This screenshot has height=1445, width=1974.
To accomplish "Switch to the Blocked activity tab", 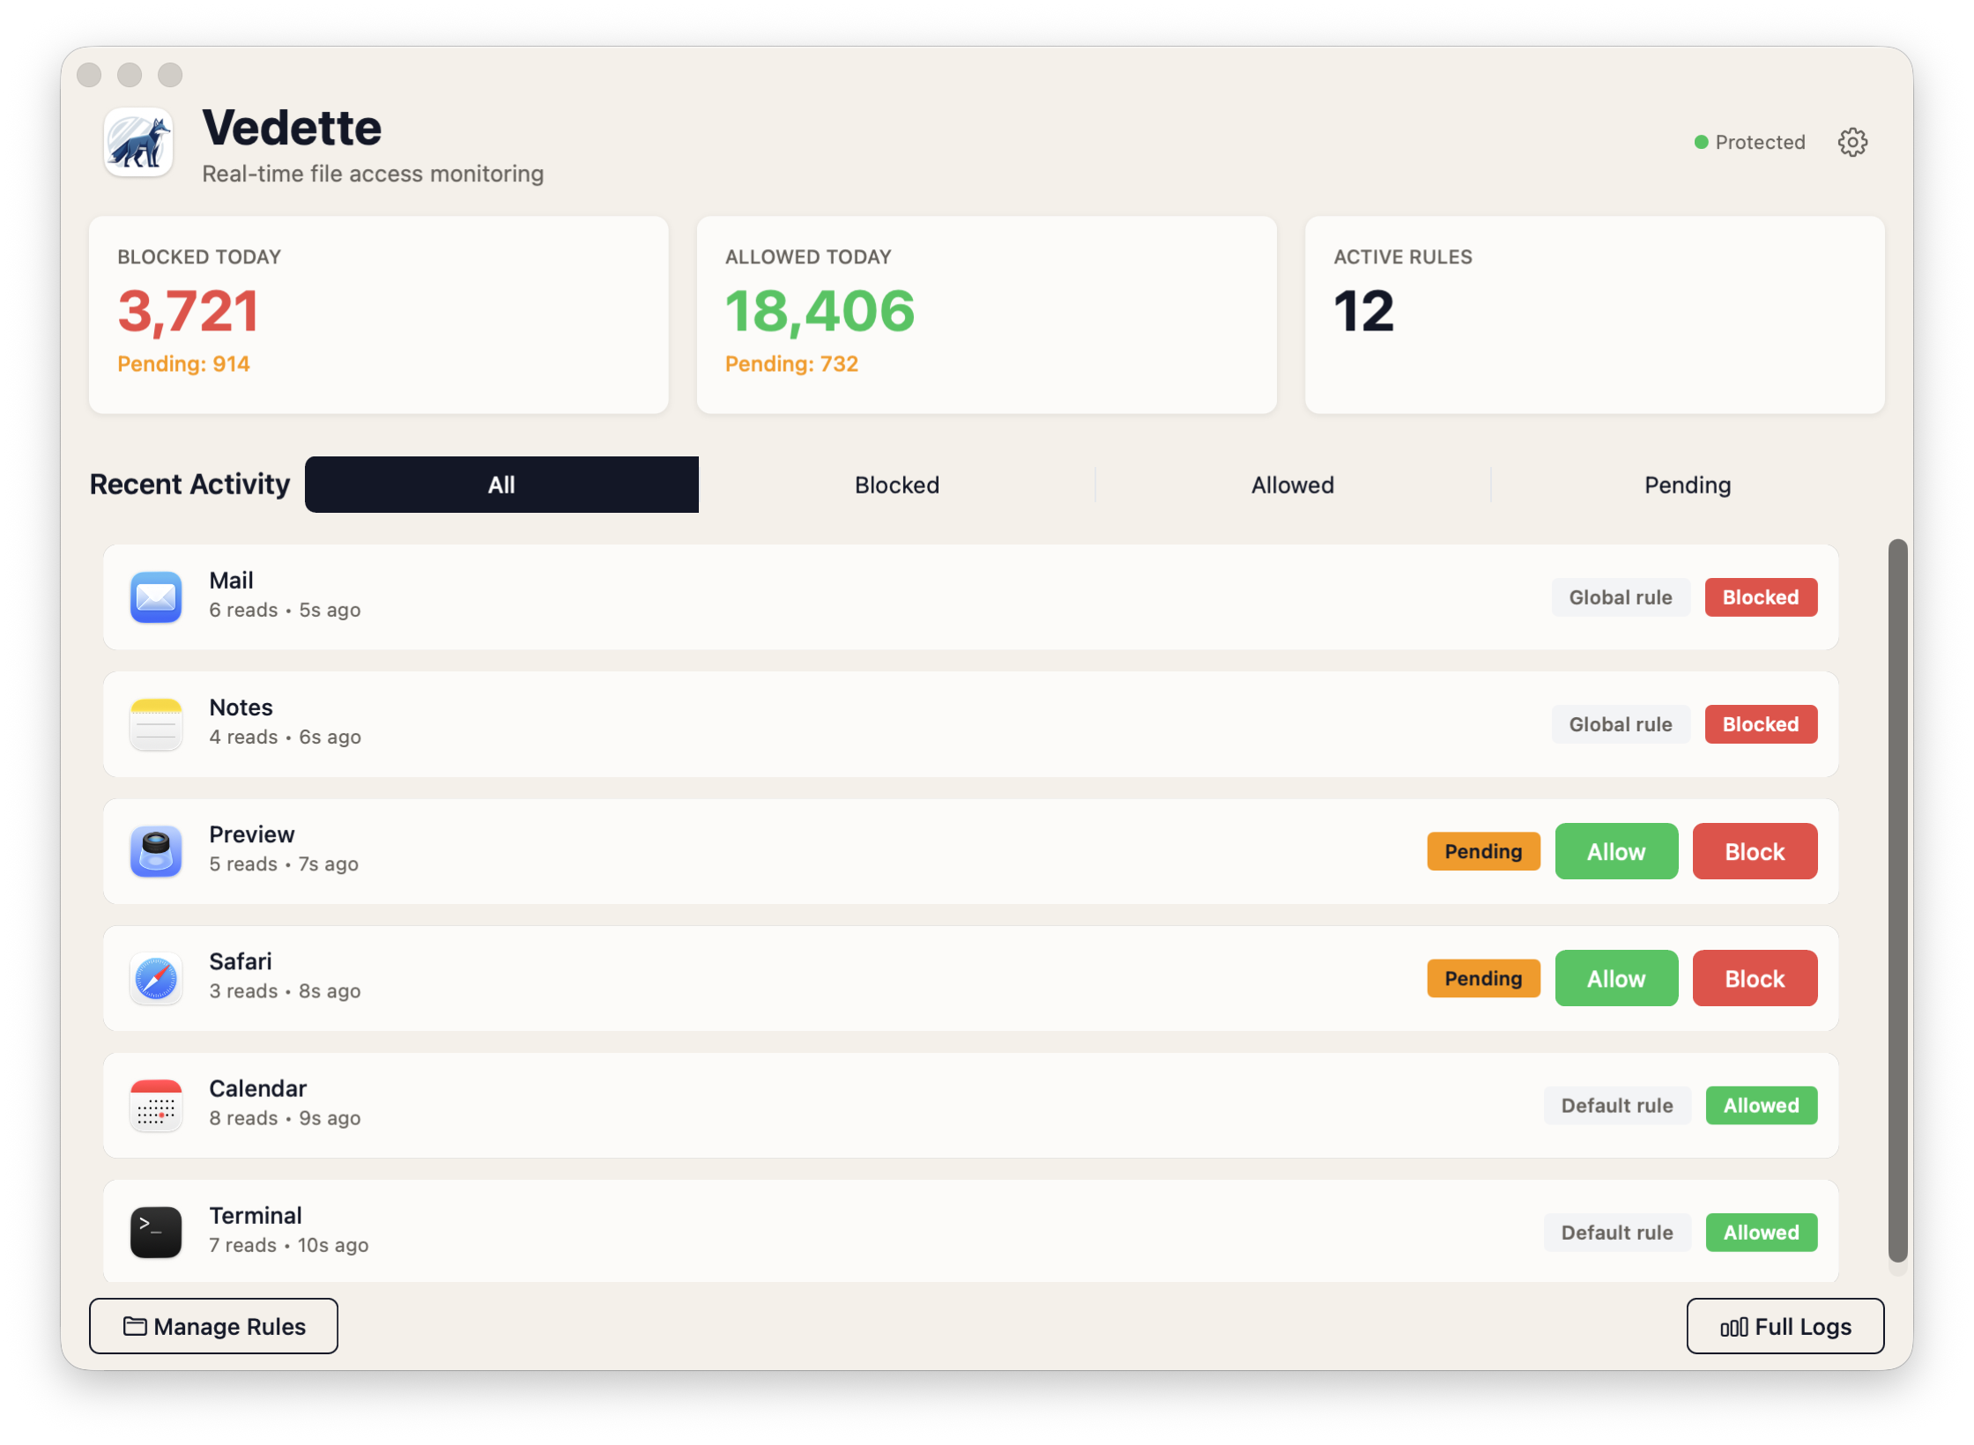I will coord(896,484).
